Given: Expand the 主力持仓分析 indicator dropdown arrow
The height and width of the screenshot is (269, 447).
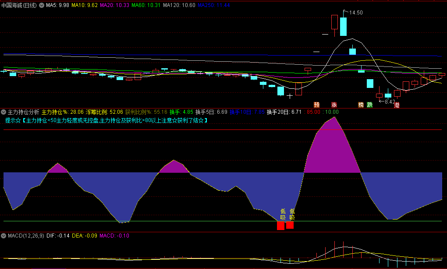Looking at the screenshot, I should pyautogui.click(x=4, y=112).
